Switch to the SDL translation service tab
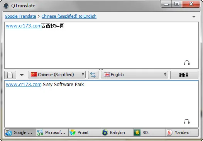 click(149, 133)
